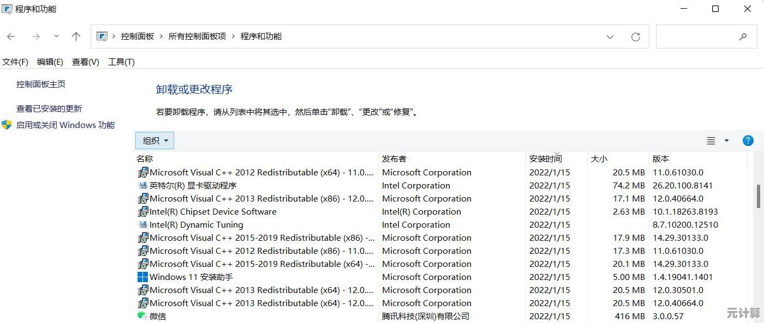
Task: Maximize the 程序和功能 window
Action: point(715,9)
